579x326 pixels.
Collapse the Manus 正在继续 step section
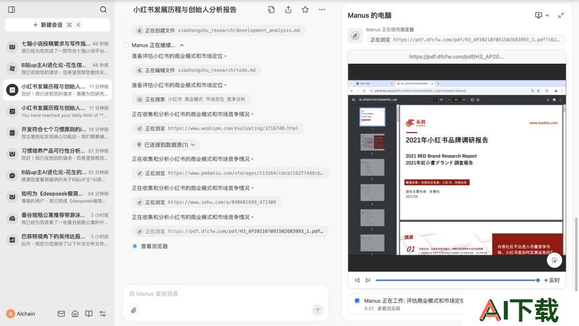point(182,45)
